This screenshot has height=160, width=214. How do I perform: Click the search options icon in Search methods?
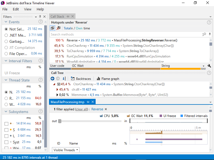[204, 34]
